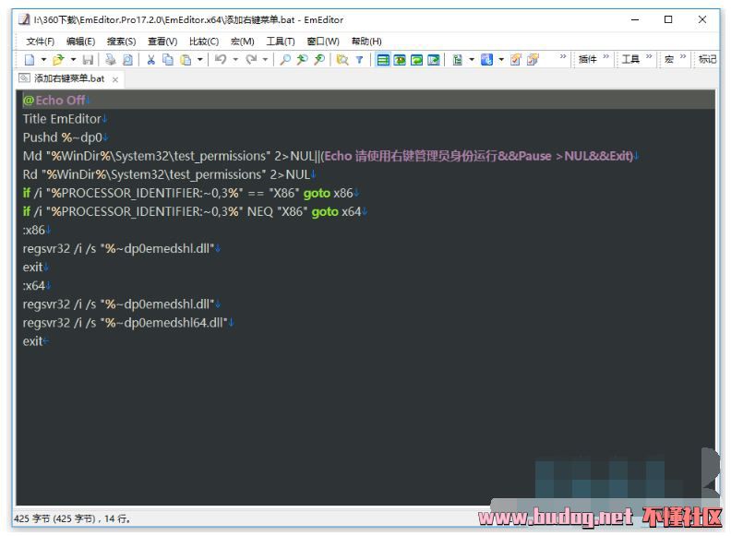Open the 搜索(S) menu
Screen dimensions: 731x536
pos(121,42)
